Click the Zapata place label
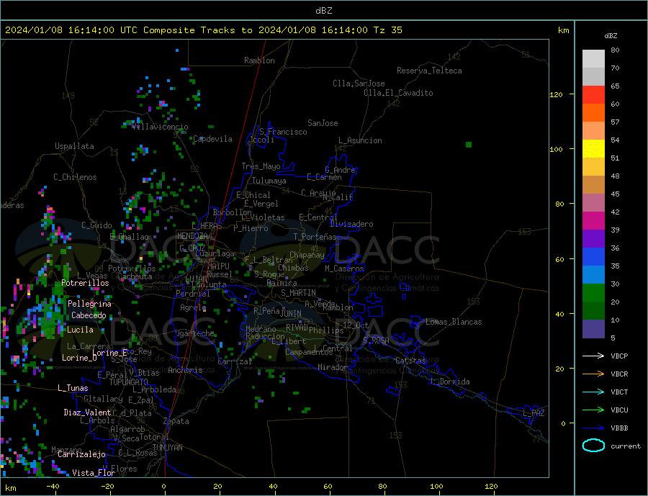The height and width of the screenshot is (496, 648). point(176,422)
